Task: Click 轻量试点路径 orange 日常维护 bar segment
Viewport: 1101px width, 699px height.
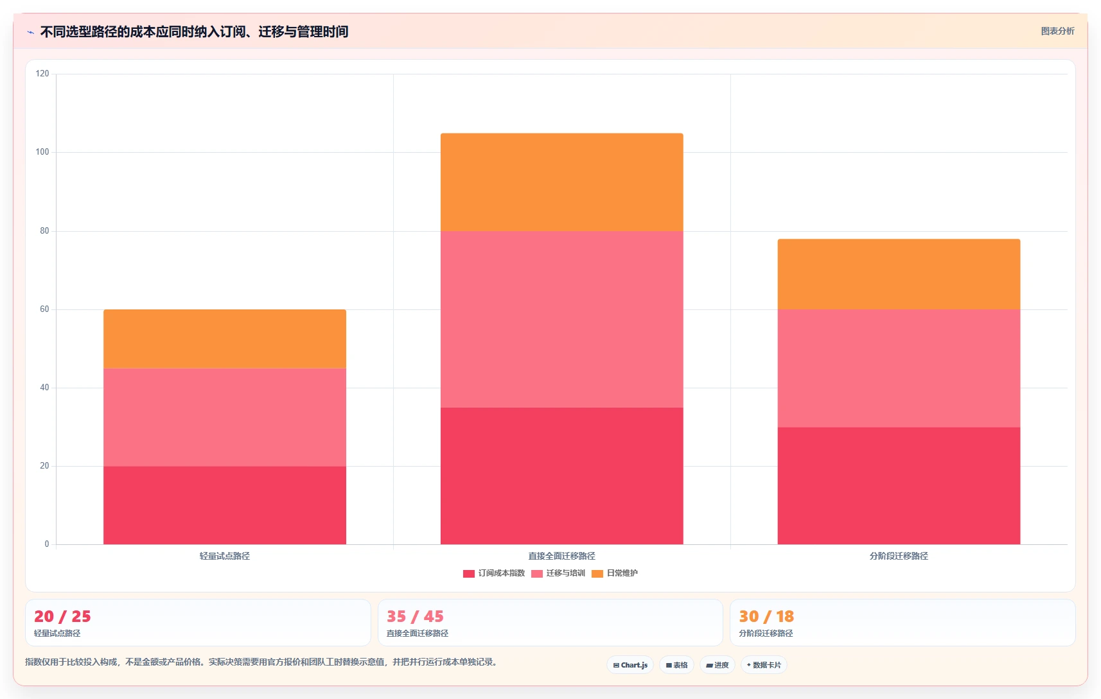Action: (225, 339)
